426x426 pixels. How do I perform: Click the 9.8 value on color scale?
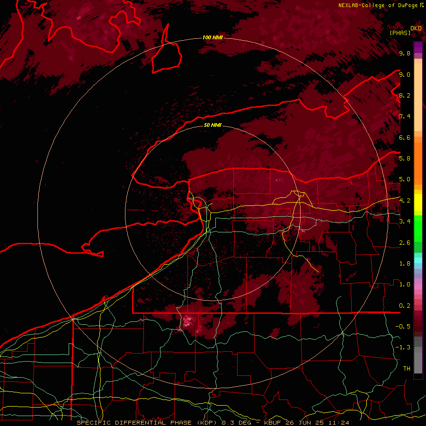pos(405,53)
